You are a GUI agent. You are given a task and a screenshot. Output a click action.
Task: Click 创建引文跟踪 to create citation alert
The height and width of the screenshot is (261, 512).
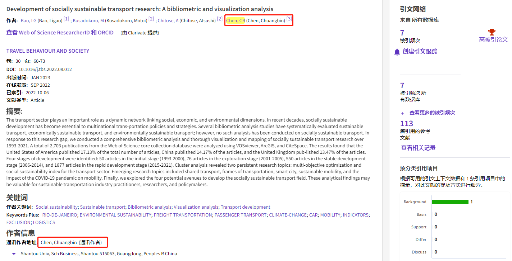(x=420, y=52)
